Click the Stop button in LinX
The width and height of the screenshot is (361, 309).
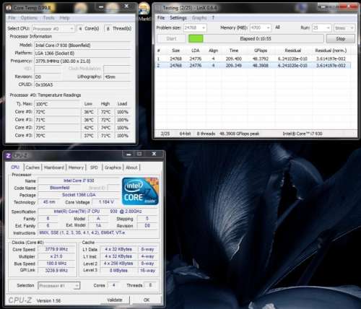[x=340, y=38]
